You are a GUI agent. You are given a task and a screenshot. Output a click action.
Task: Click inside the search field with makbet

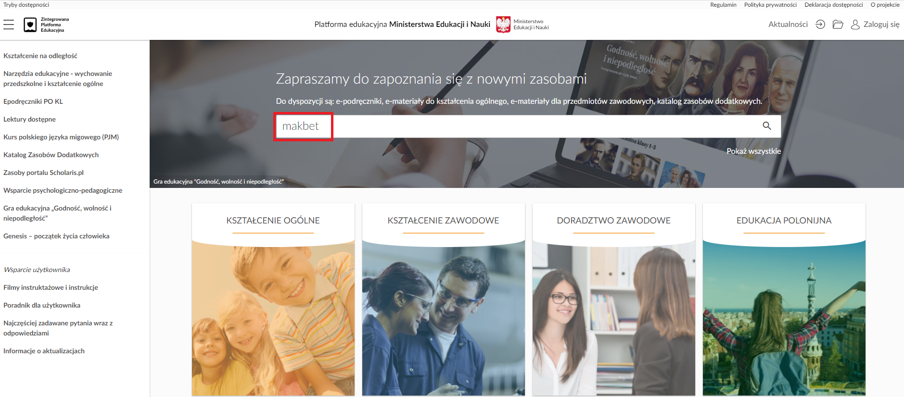[x=528, y=126]
